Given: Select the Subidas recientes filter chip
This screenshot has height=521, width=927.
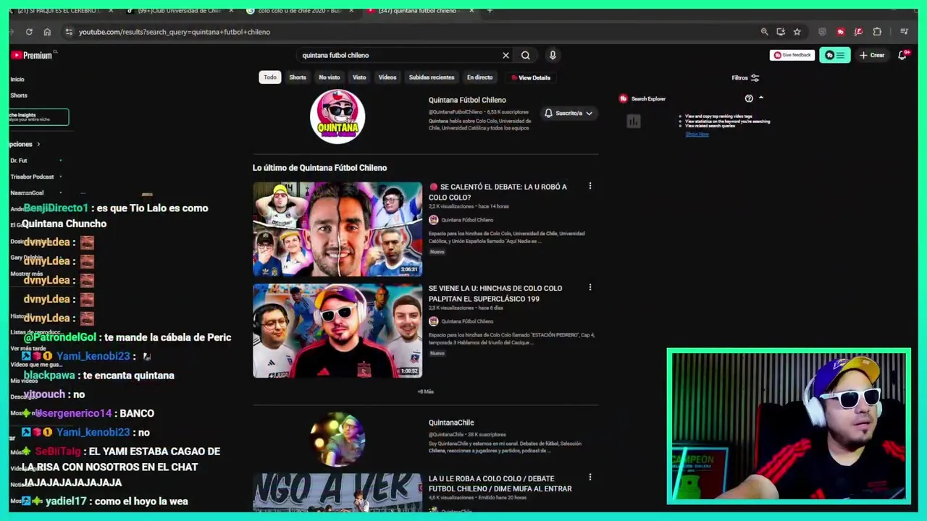Looking at the screenshot, I should (x=432, y=77).
